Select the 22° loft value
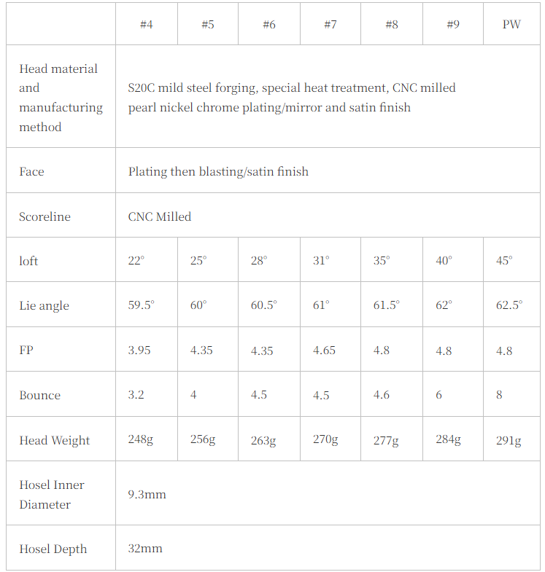The width and height of the screenshot is (545, 572). (x=136, y=261)
